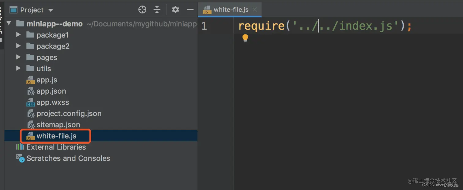
Task: Select the miniapp--demo project root
Action: [x=55, y=24]
